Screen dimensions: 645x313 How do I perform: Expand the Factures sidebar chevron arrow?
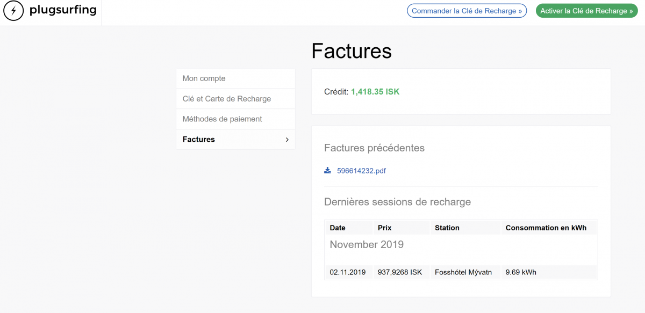coord(287,140)
